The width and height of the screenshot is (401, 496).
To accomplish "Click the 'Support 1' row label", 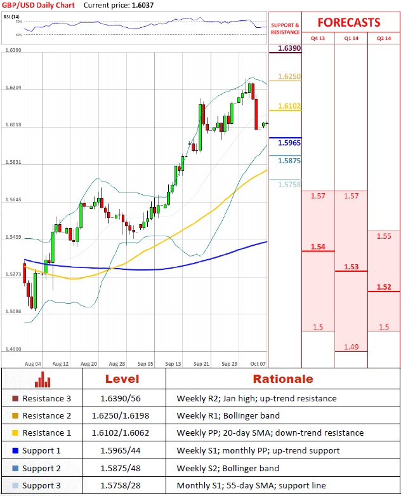I will click(x=41, y=451).
